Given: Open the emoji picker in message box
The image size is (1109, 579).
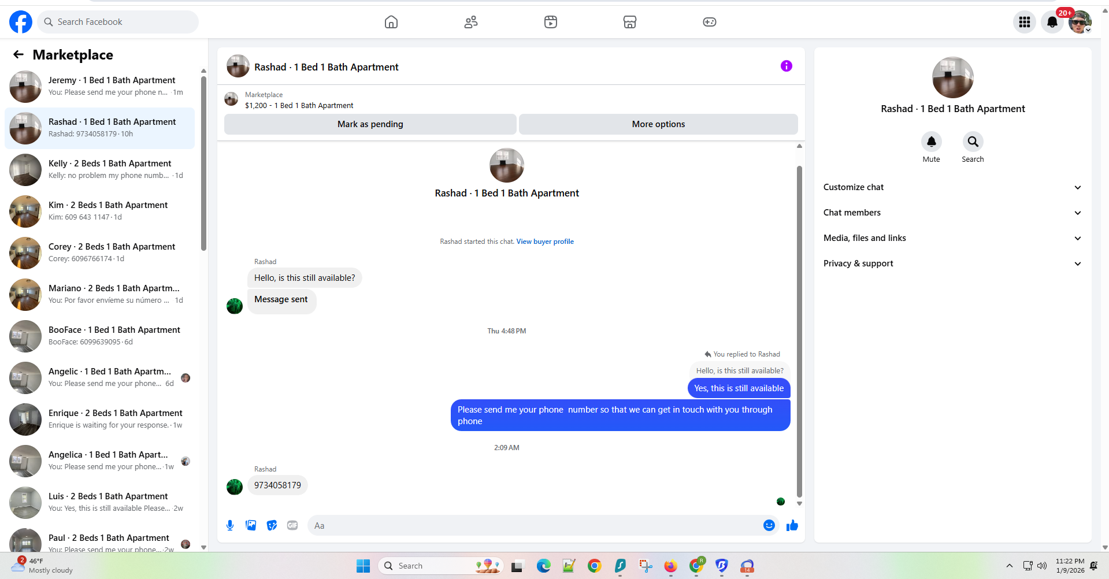Looking at the screenshot, I should [769, 525].
